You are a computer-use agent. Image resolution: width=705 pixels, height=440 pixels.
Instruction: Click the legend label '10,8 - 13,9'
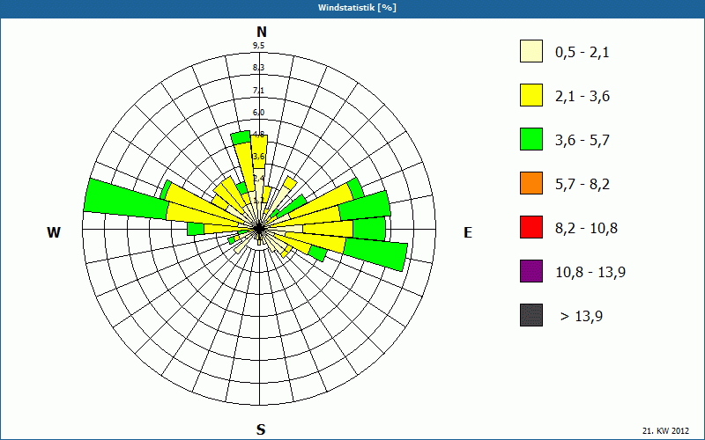[x=590, y=273]
